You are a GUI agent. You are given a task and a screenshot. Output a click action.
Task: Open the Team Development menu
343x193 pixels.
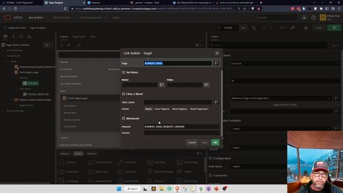tap(93, 18)
